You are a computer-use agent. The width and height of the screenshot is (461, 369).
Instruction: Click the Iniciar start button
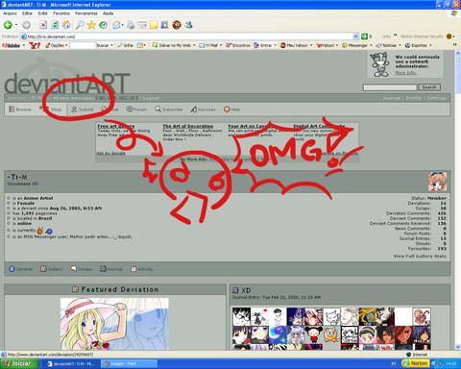click(x=19, y=363)
